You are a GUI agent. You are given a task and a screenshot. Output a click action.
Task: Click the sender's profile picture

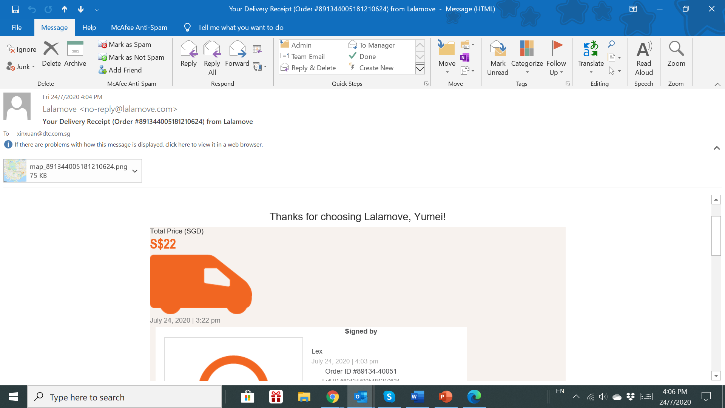[17, 106]
